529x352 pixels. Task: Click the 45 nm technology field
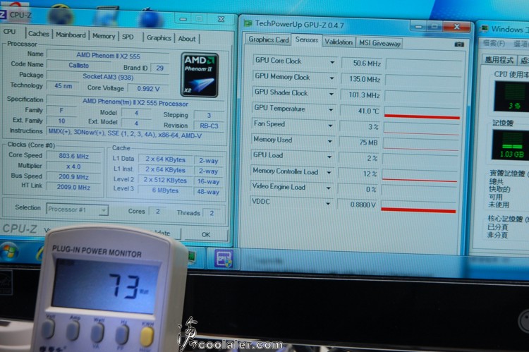(63, 86)
